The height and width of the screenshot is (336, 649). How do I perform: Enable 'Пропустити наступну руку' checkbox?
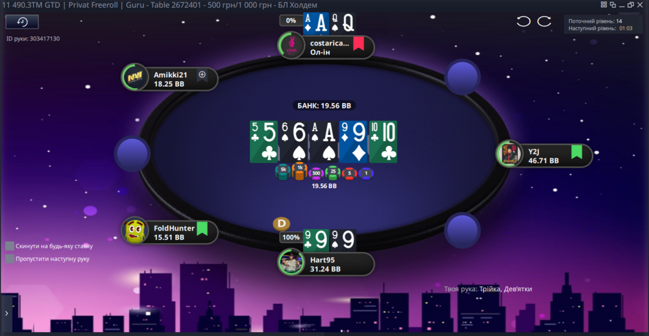(x=10, y=259)
